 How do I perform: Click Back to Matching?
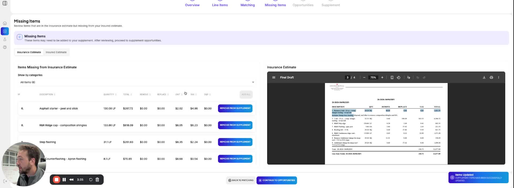241,180
